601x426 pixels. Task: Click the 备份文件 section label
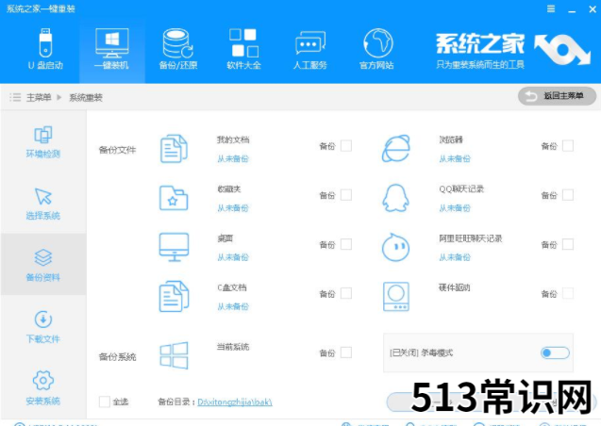click(117, 150)
